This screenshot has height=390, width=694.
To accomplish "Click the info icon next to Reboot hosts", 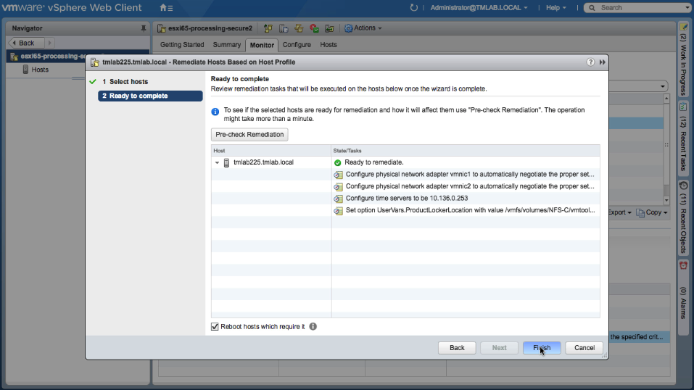I will [313, 327].
